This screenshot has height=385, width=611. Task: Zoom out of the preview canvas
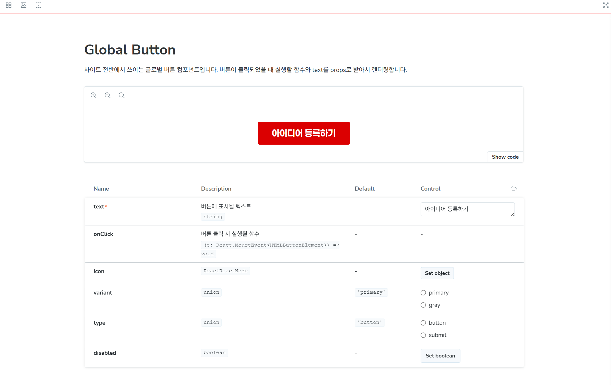107,95
